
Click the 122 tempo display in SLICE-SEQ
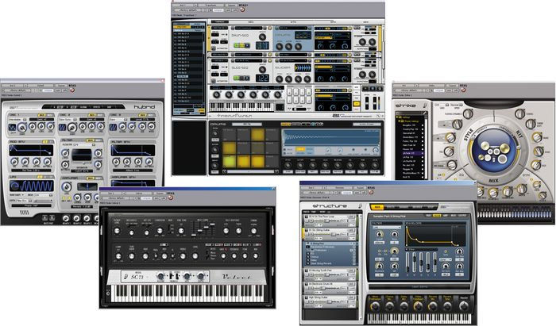(262, 78)
